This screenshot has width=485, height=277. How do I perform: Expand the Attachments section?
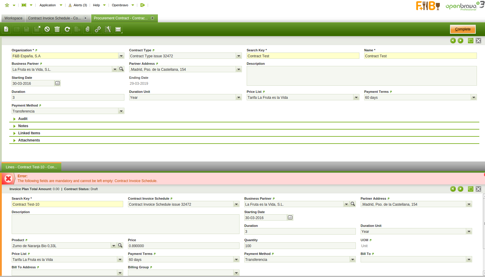click(x=29, y=140)
